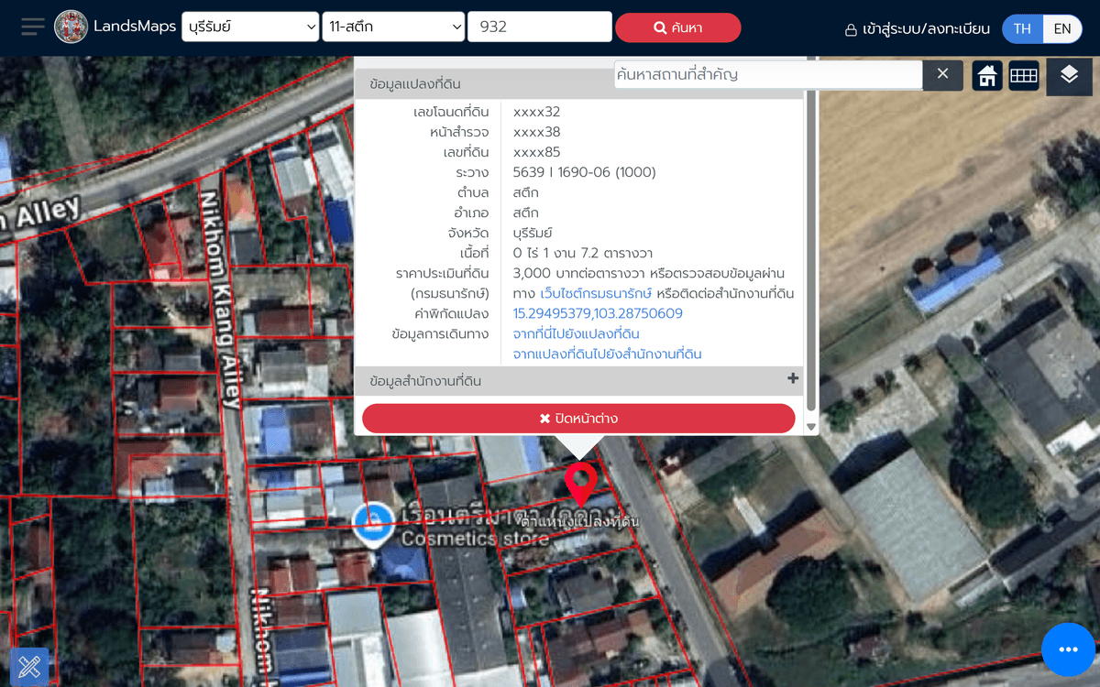Click the LandsMaps title text
The image size is (1100, 687).
tap(136, 27)
